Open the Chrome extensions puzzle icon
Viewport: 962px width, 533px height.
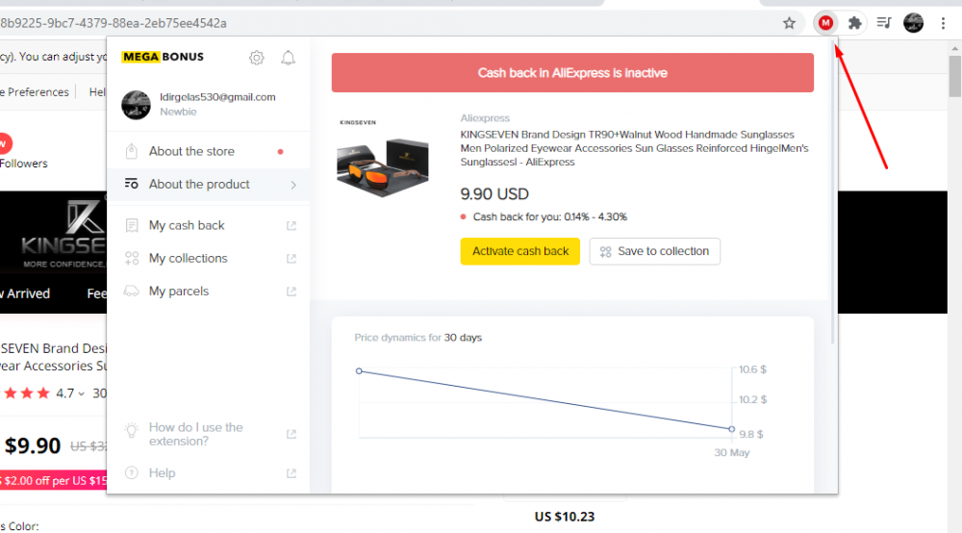point(854,23)
